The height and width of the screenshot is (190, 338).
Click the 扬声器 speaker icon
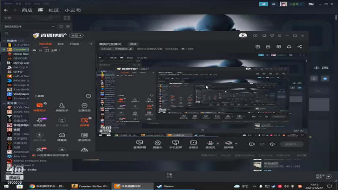228,143
